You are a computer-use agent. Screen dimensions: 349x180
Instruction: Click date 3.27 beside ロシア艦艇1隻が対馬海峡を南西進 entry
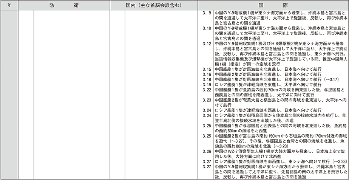click(x=207, y=162)
